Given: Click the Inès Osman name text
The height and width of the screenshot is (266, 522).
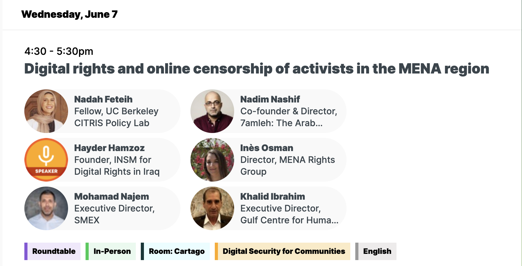Looking at the screenshot, I should point(267,148).
